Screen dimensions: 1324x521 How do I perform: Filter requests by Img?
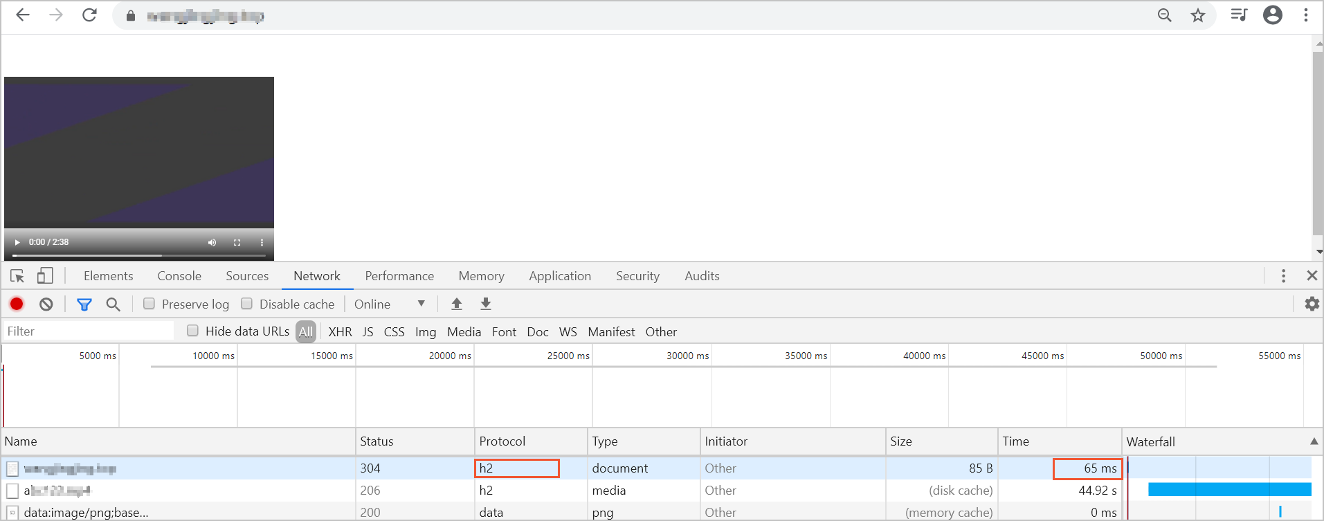click(426, 331)
